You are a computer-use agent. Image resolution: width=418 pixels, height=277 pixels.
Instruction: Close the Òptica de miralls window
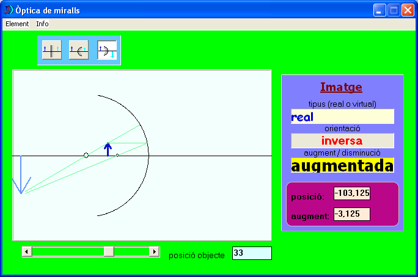click(408, 10)
